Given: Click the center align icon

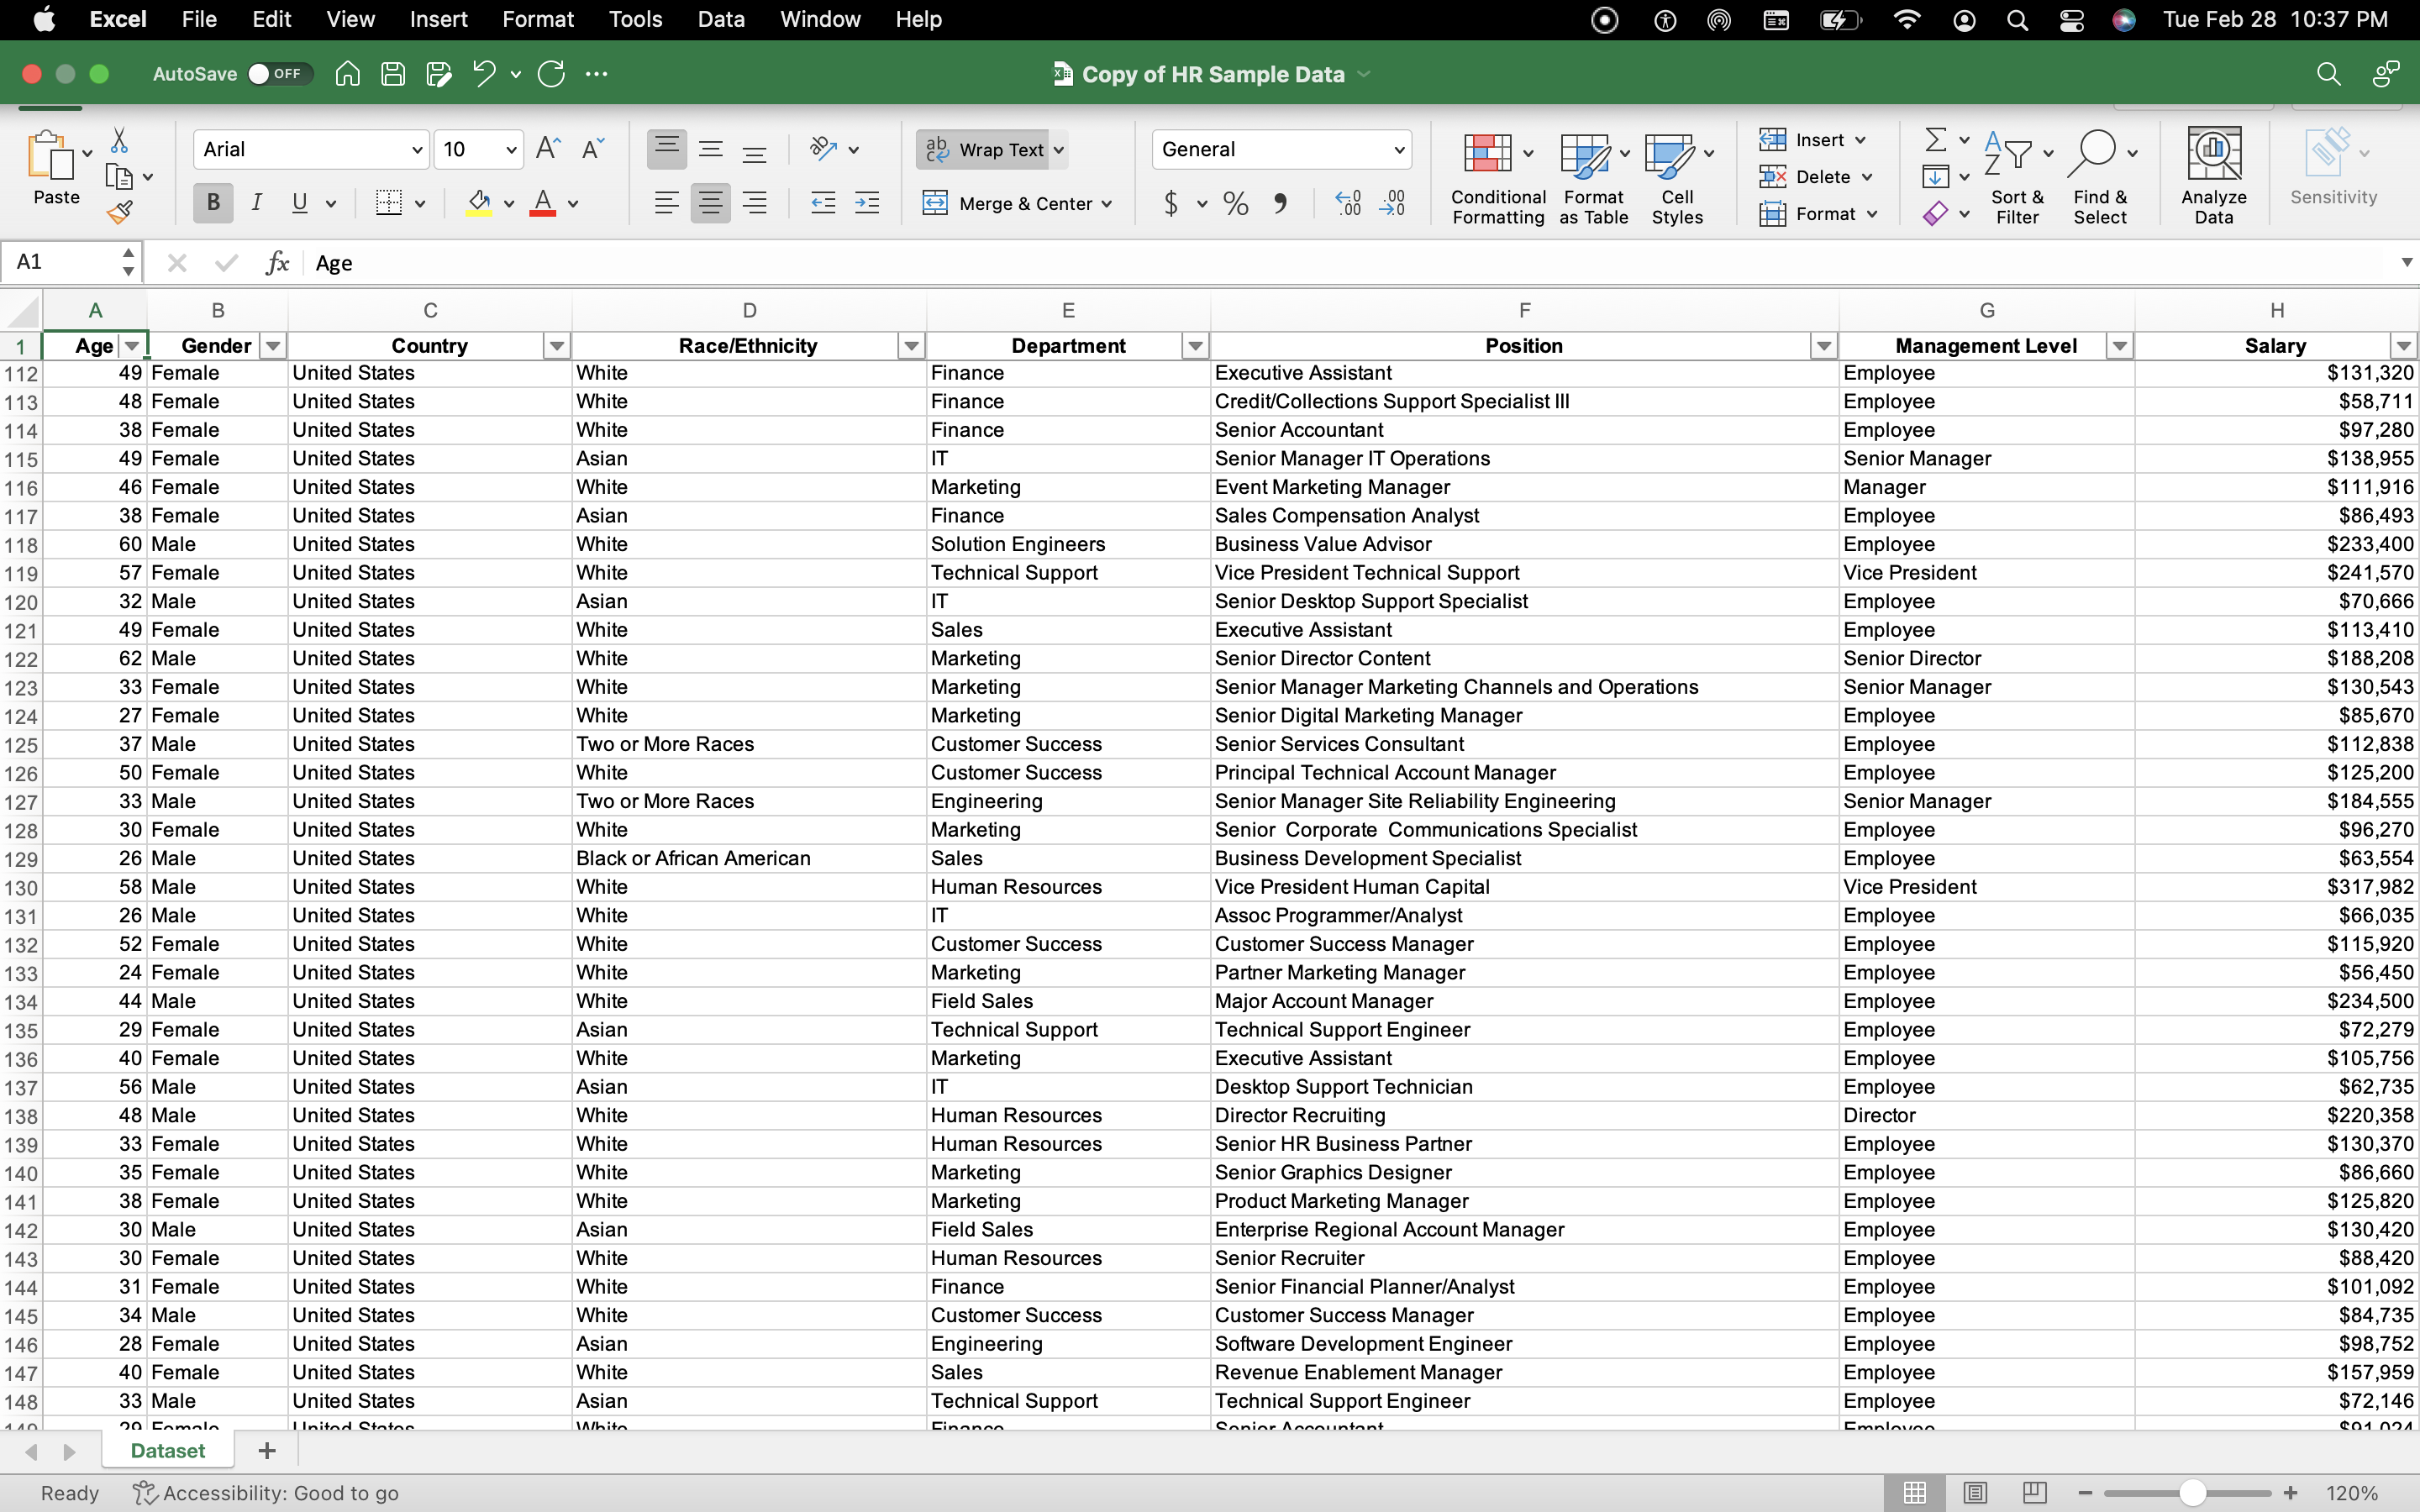Looking at the screenshot, I should click(710, 203).
